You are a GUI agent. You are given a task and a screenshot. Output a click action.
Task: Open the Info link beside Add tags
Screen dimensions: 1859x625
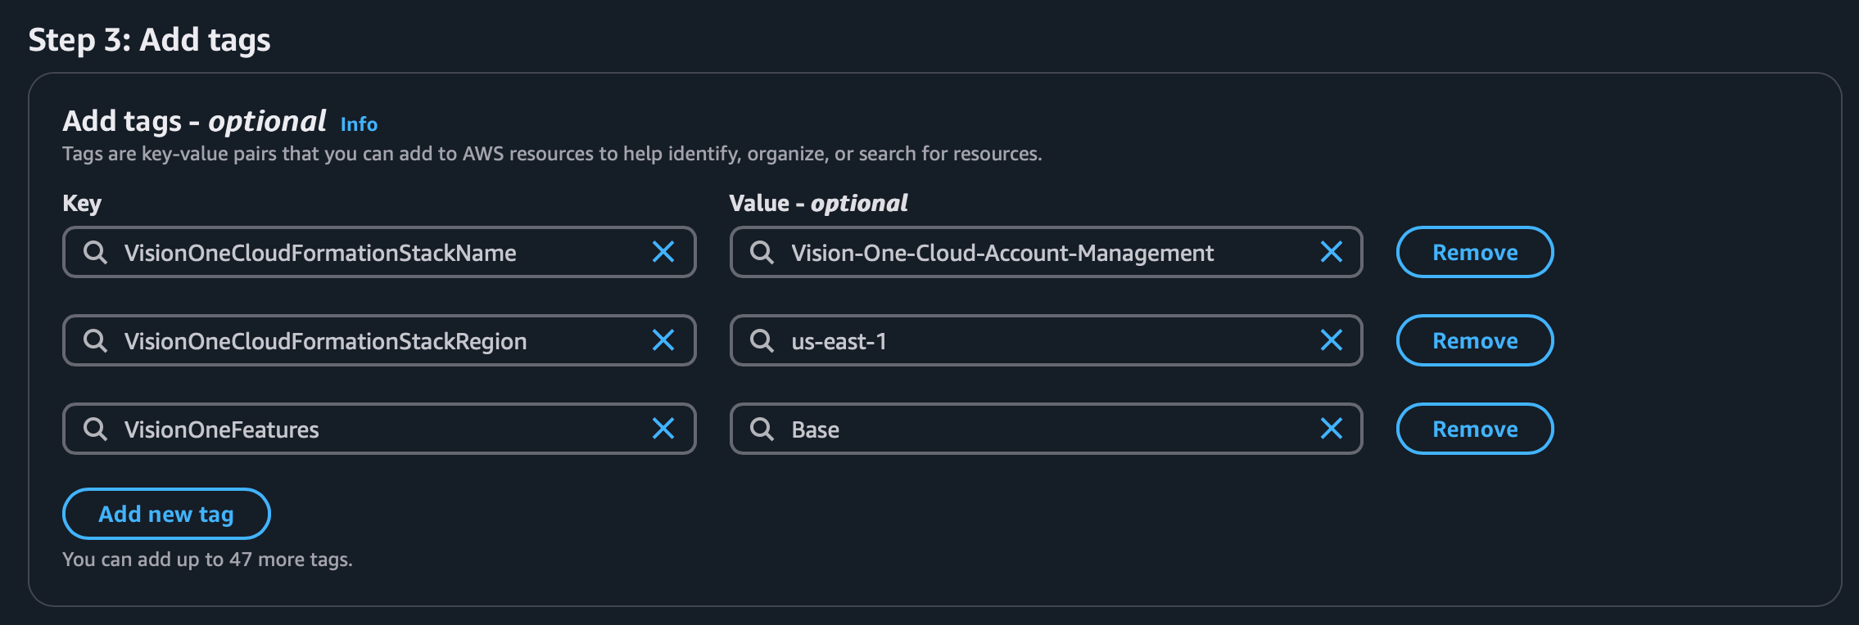click(359, 124)
